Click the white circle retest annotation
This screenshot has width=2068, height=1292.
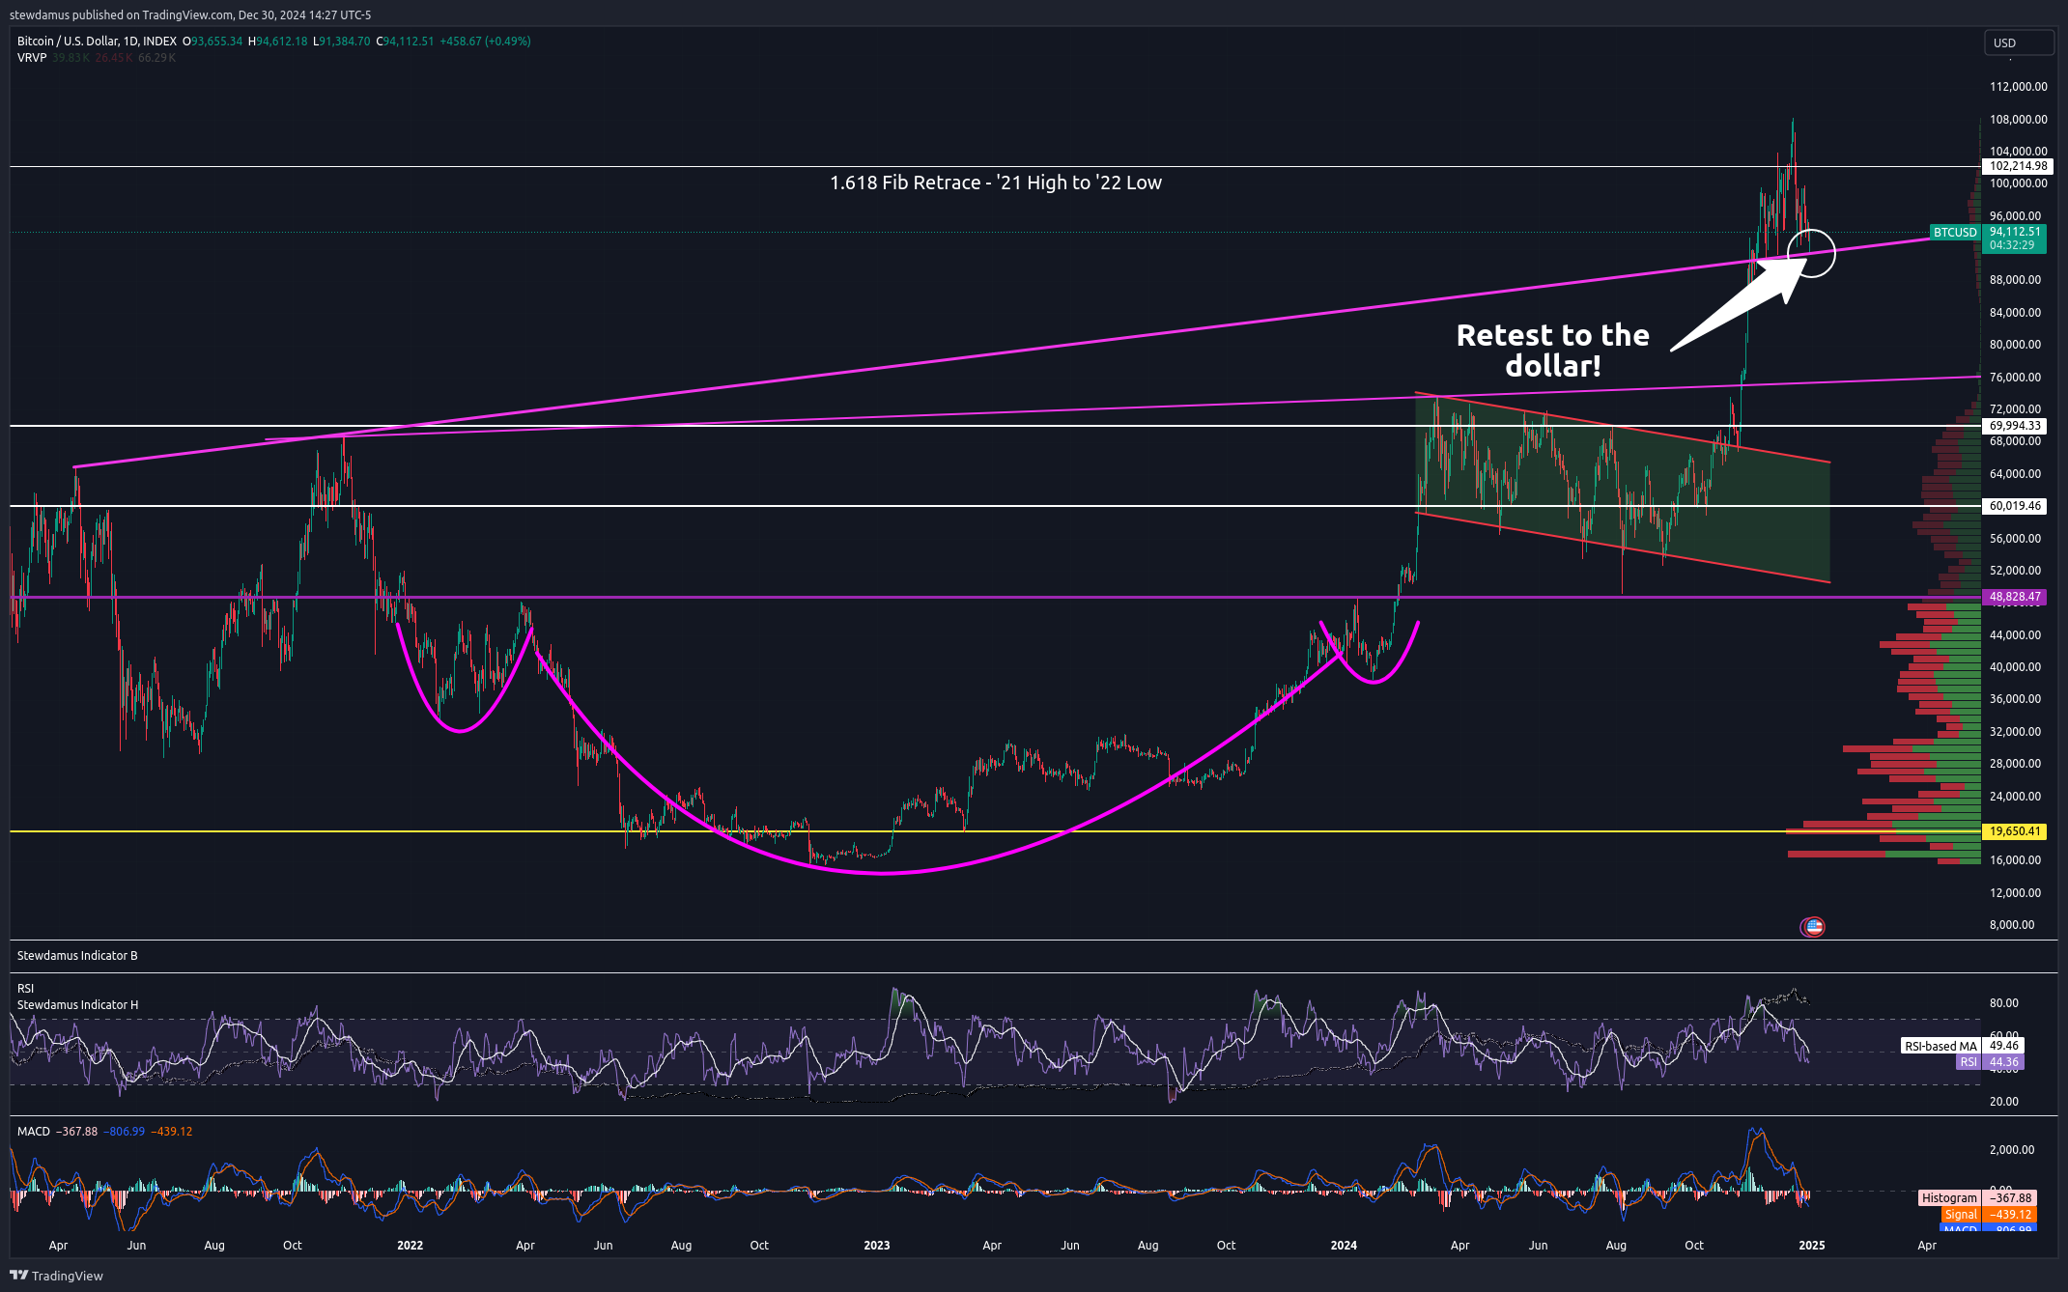pyautogui.click(x=1811, y=253)
